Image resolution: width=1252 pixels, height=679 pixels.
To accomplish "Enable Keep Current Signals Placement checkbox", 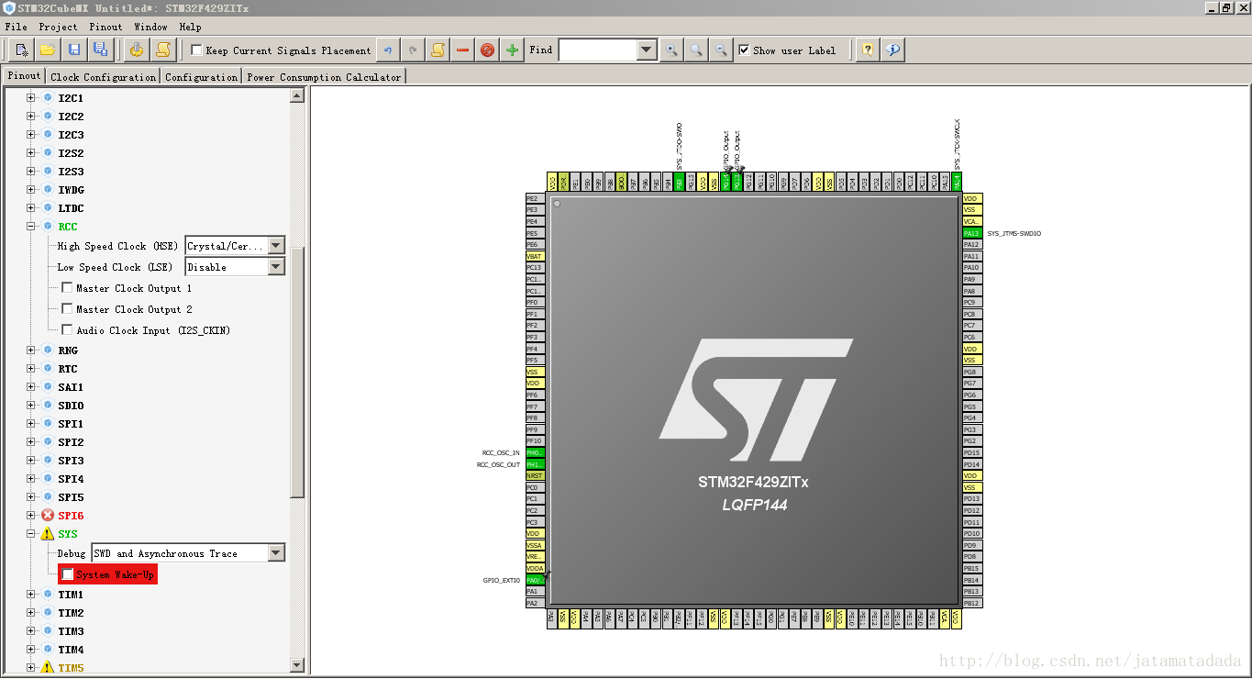I will tap(196, 50).
